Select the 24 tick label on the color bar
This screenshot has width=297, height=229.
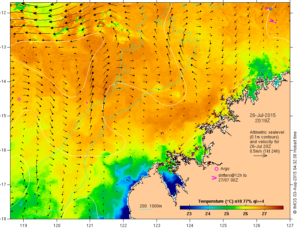[x=208, y=214]
